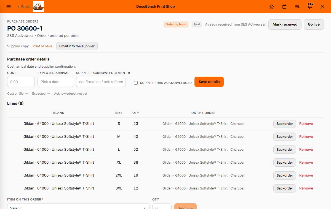Remove the size XL line
Screen dimensions: 331x209
click(x=306, y=163)
